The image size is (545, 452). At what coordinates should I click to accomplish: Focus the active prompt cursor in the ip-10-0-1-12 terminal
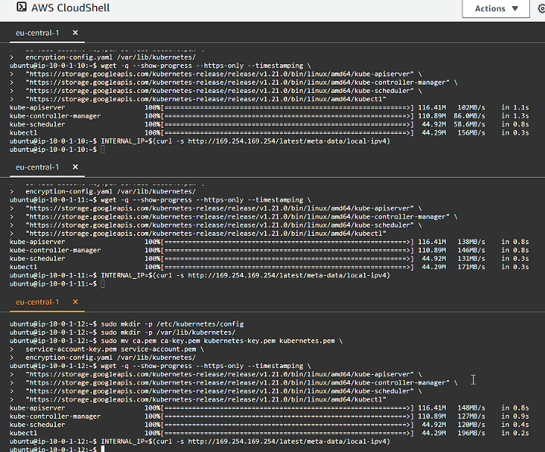tap(102, 449)
